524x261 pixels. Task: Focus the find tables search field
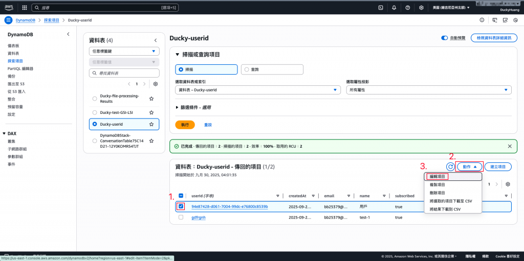click(x=124, y=73)
